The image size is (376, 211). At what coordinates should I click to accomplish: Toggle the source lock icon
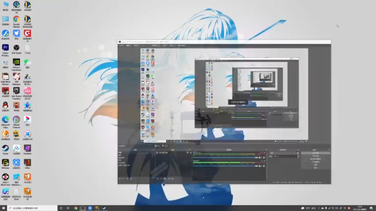191,153
